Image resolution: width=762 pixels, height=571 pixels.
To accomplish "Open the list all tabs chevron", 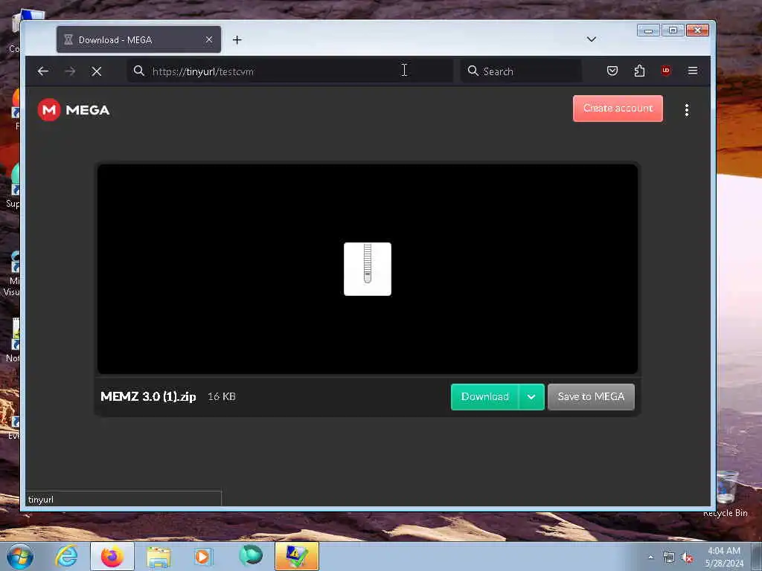I will [x=592, y=39].
